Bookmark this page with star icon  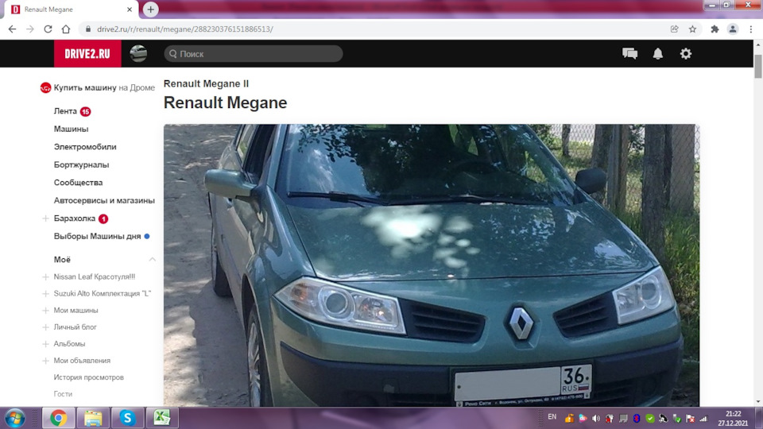(x=692, y=29)
